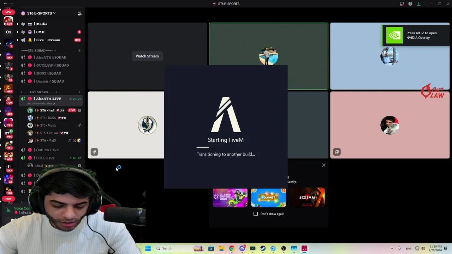Viewport: 452px width, 254px height.
Task: Open File Explorer from the taskbar
Action: tap(221, 248)
